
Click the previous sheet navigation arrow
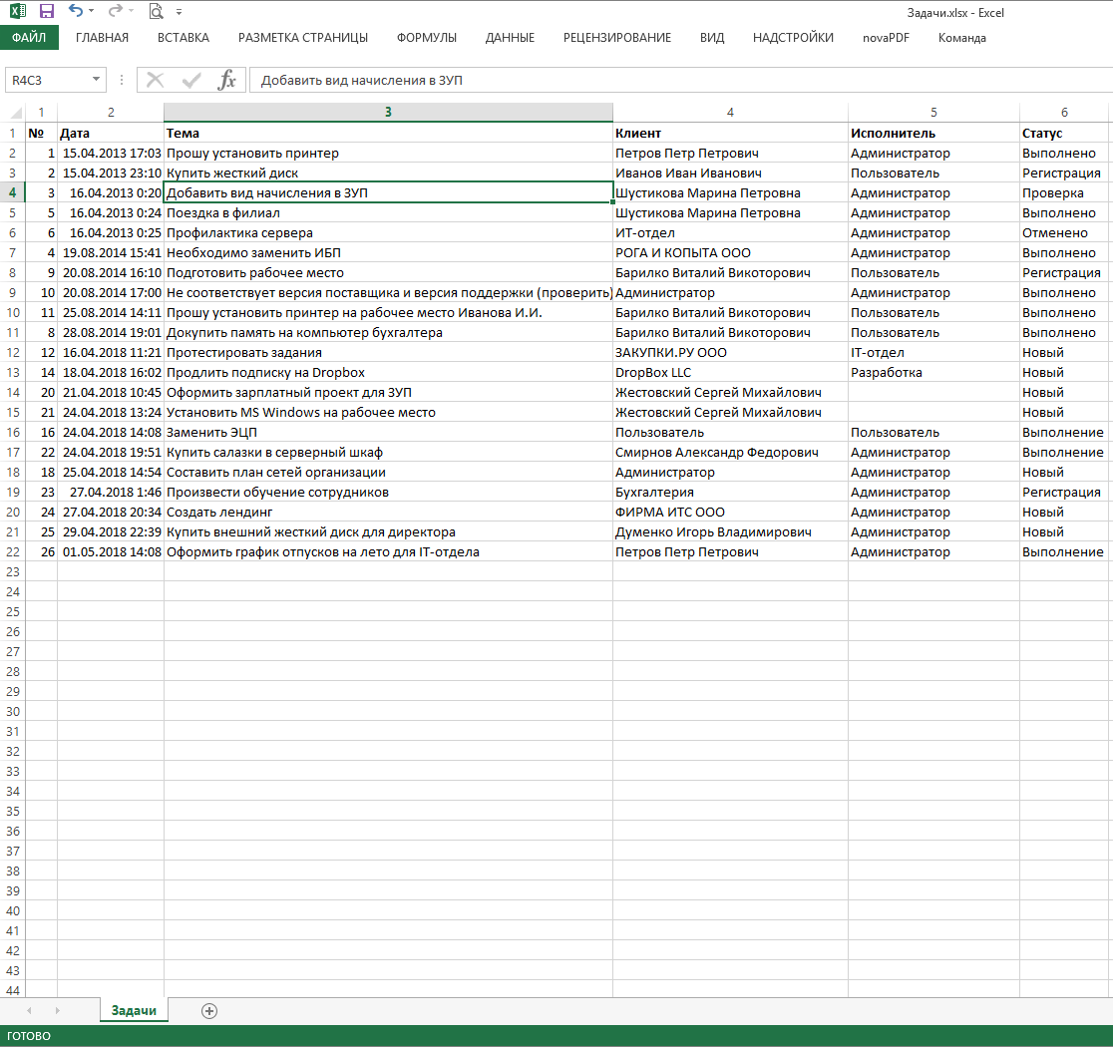tap(29, 1011)
